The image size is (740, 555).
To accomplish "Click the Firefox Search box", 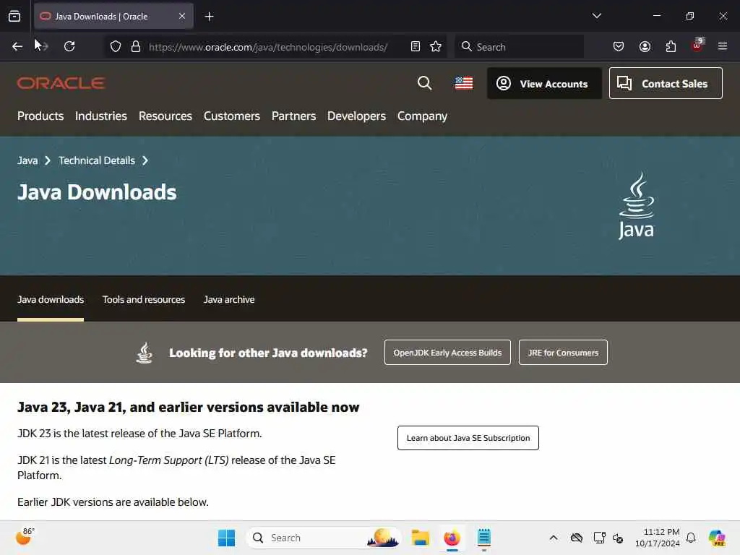I will pyautogui.click(x=519, y=47).
